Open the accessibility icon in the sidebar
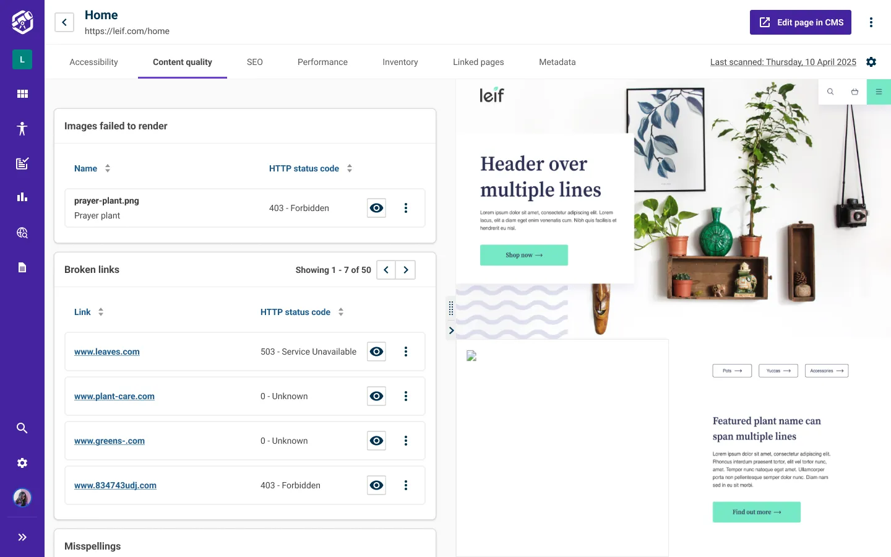 click(x=22, y=129)
